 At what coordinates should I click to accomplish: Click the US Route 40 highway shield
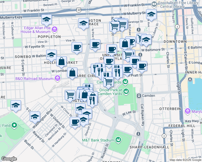[79, 10]
